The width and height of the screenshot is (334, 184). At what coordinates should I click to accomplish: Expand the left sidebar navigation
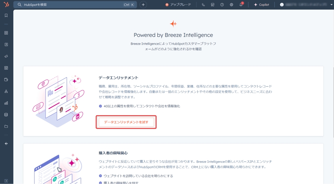6,181
